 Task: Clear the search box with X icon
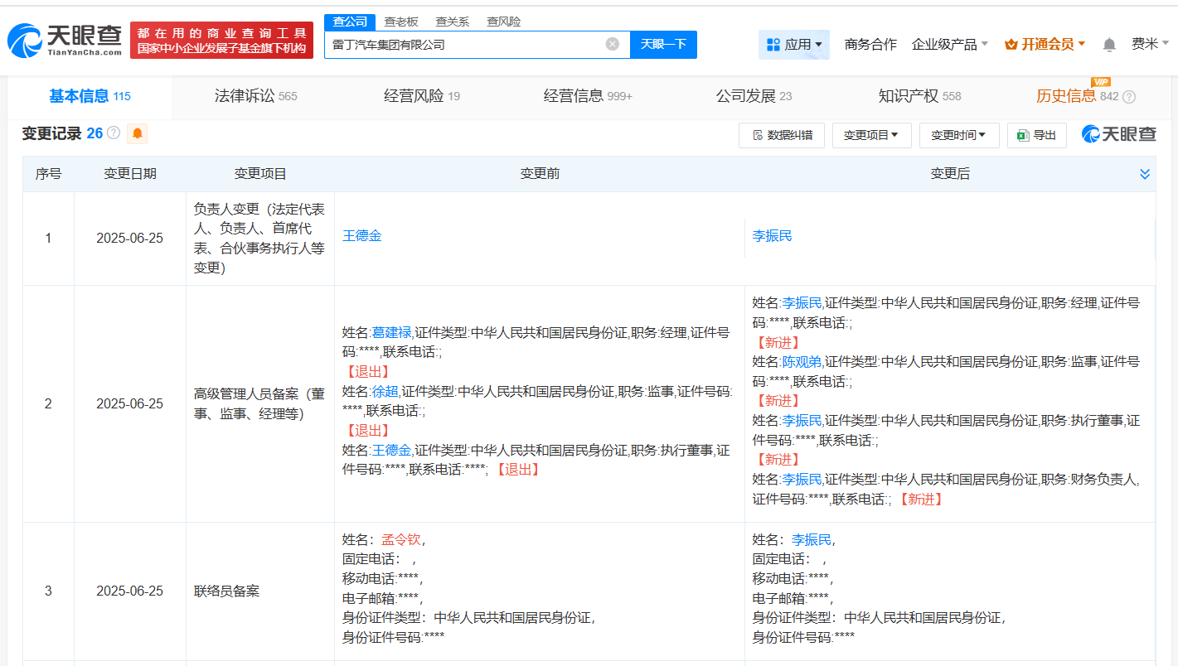(612, 44)
